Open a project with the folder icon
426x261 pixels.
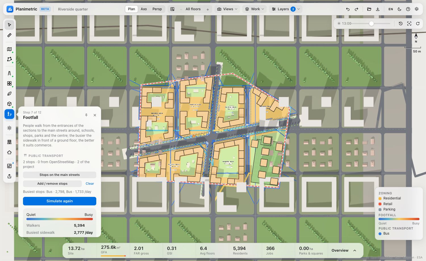pyautogui.click(x=369, y=9)
